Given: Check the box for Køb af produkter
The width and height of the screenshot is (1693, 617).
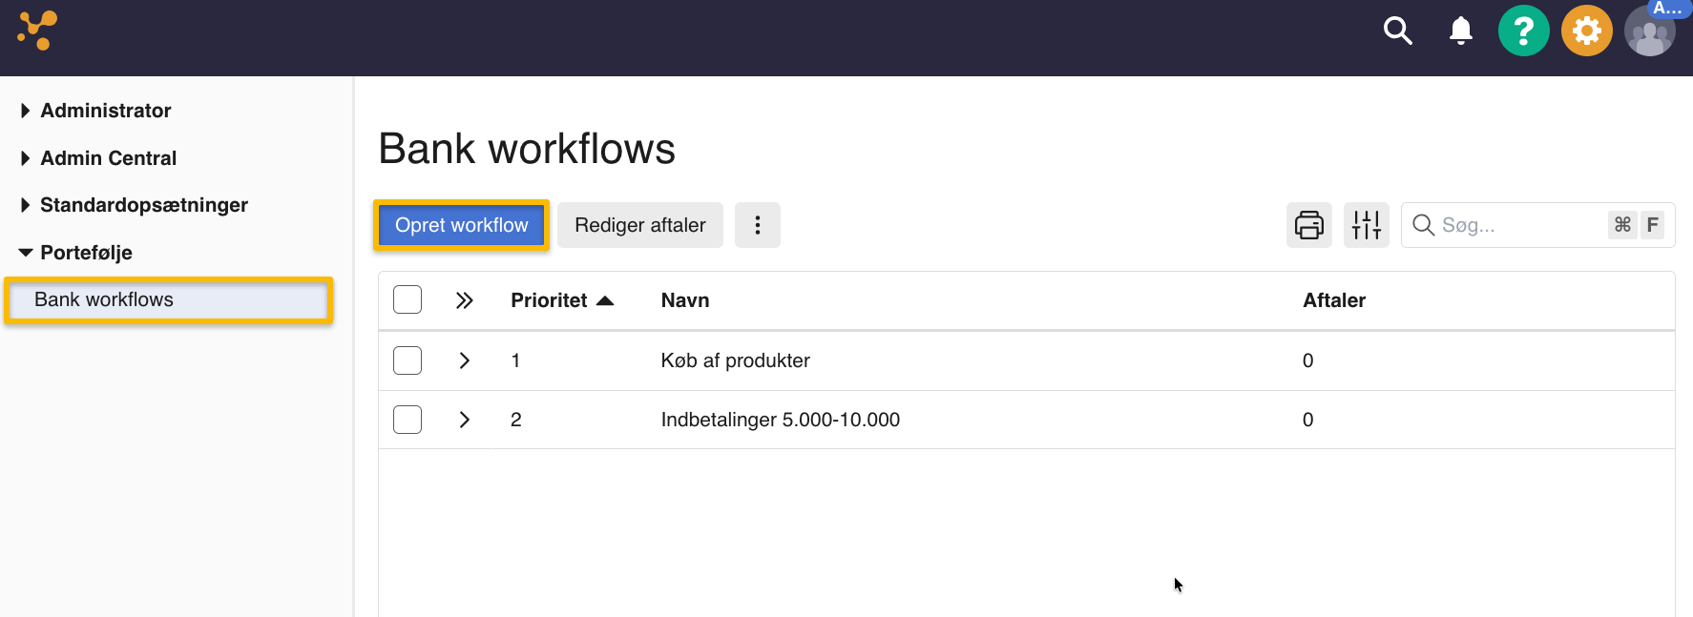Looking at the screenshot, I should [408, 360].
